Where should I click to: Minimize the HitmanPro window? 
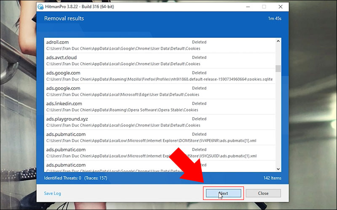[x=248, y=7]
